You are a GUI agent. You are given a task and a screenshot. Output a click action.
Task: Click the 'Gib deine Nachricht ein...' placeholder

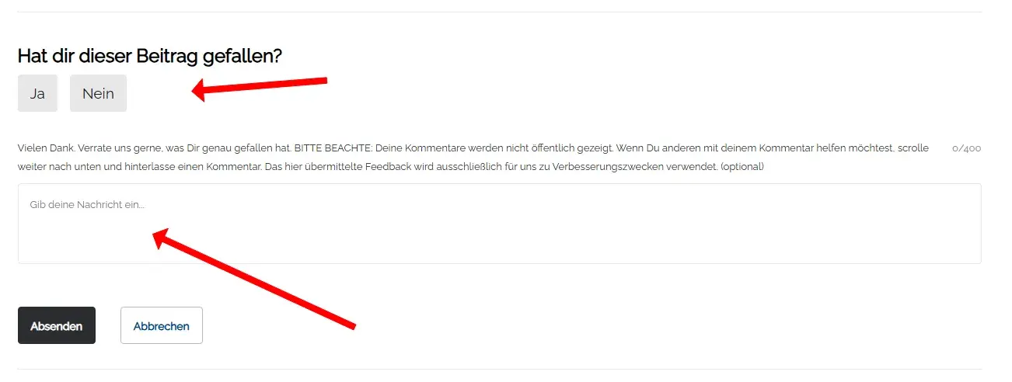click(87, 205)
